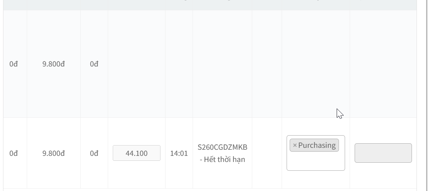428x191 pixels.
Task: Open the tag selector below the Purchasing tag
Action: click(x=315, y=162)
